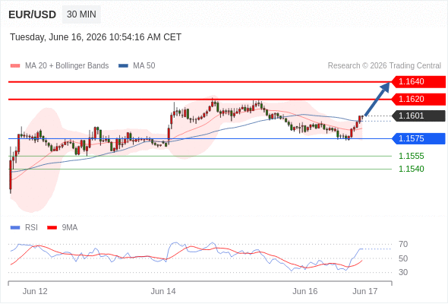
Task: Click the Jun 12 date axis label
Action: [x=35, y=291]
